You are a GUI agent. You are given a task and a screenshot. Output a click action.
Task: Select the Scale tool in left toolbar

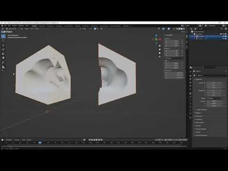pos(3,54)
